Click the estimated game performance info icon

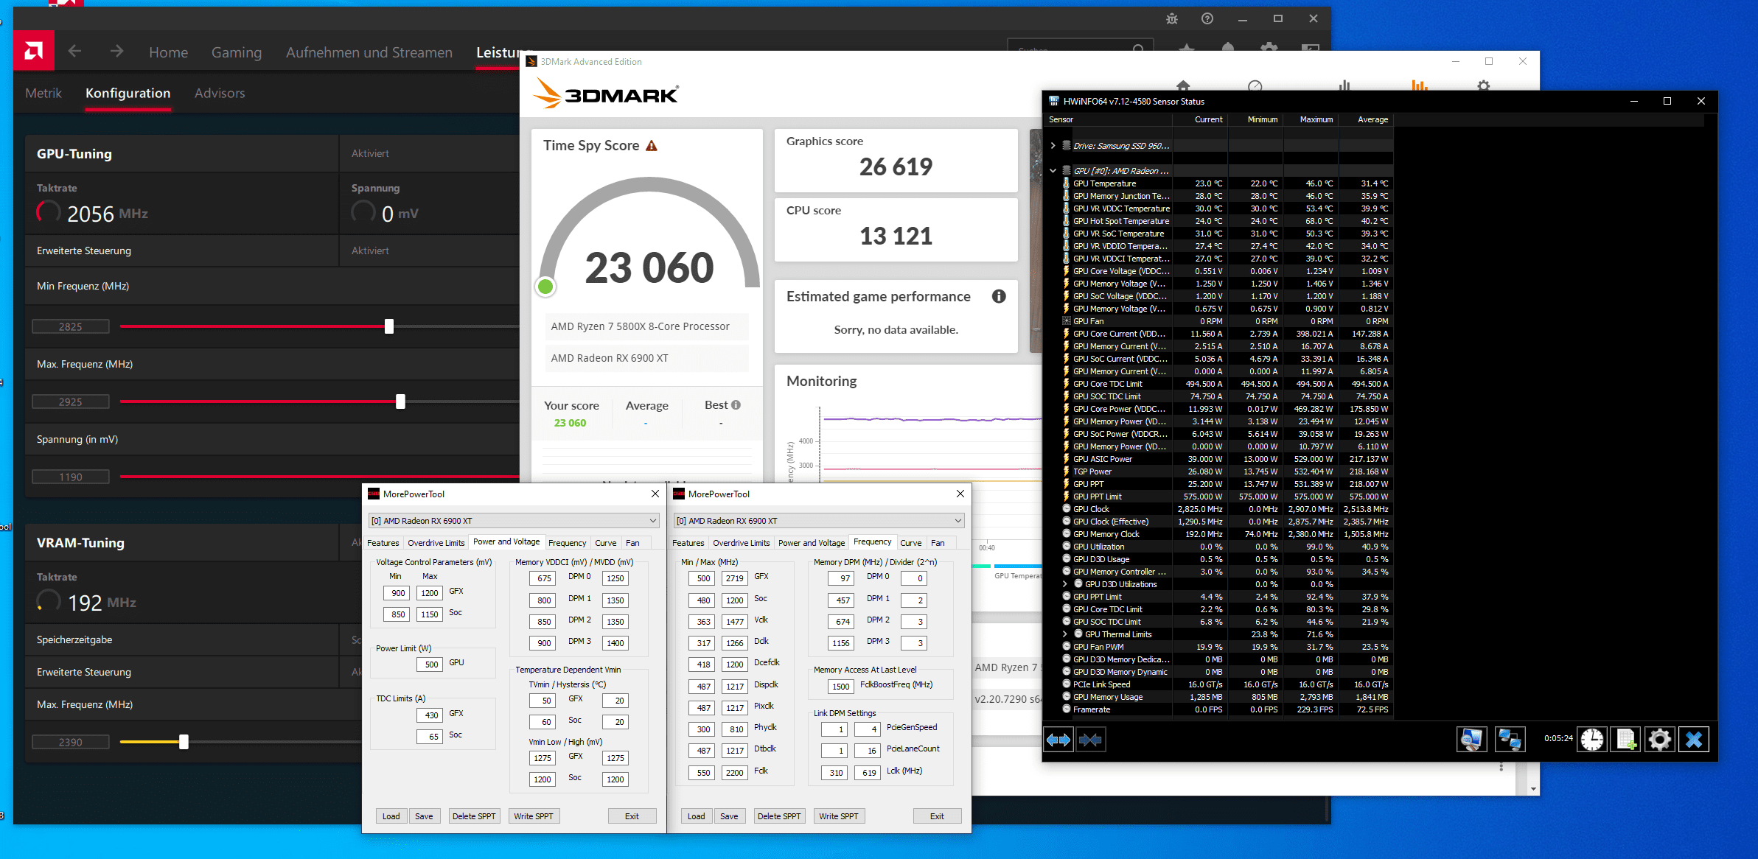click(999, 296)
